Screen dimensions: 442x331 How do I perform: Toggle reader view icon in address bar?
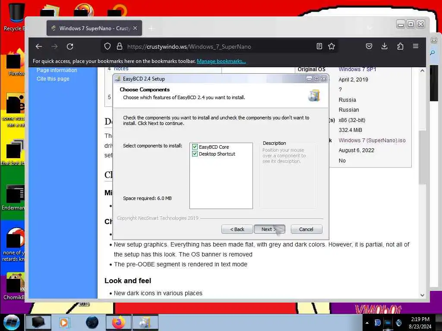click(x=319, y=46)
